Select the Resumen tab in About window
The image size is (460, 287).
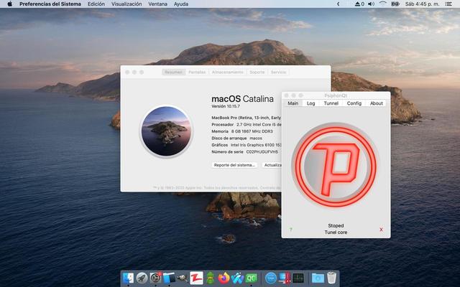173,72
